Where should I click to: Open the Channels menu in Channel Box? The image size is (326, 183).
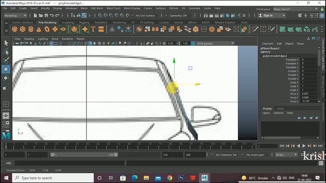tap(267, 44)
